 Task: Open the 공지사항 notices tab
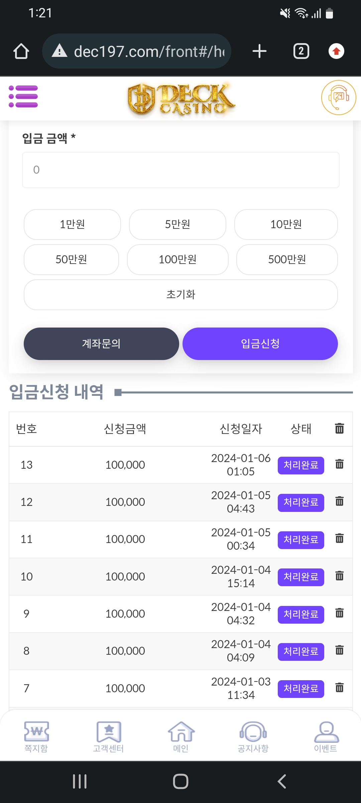(253, 736)
